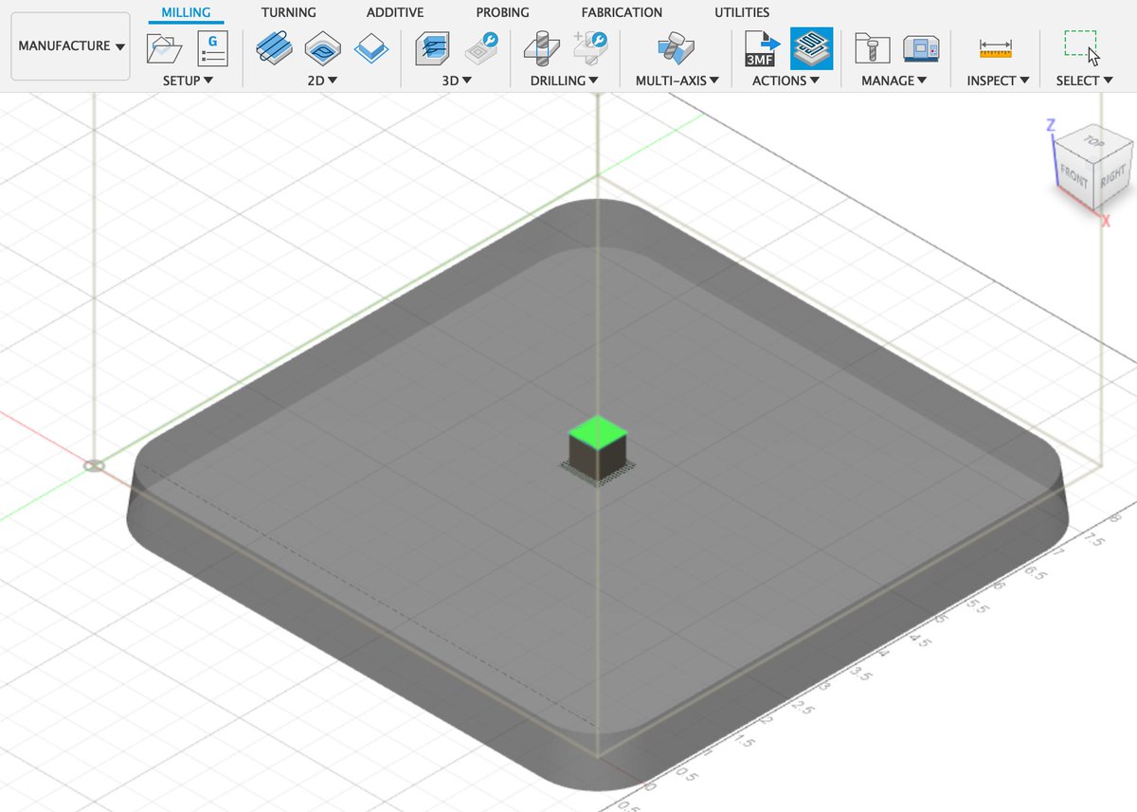
Task: Open the MANUFACTURE workspace dropdown
Action: [x=71, y=46]
